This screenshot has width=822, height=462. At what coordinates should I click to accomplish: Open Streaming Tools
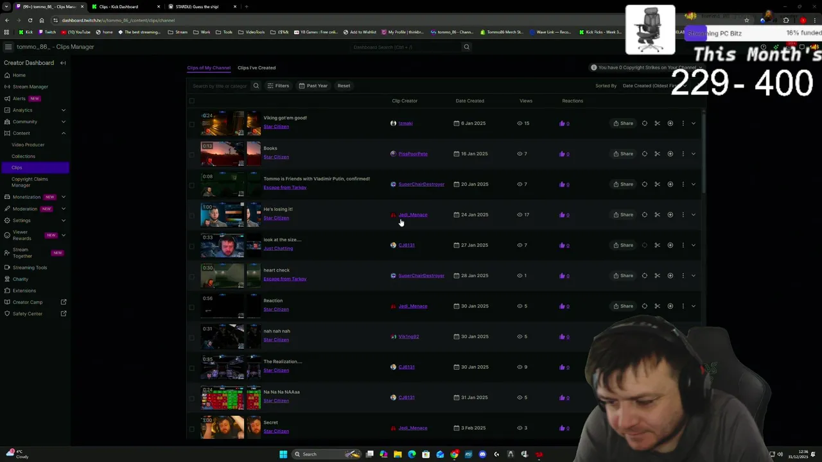coord(30,268)
